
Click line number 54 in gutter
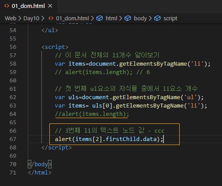tap(13, 30)
